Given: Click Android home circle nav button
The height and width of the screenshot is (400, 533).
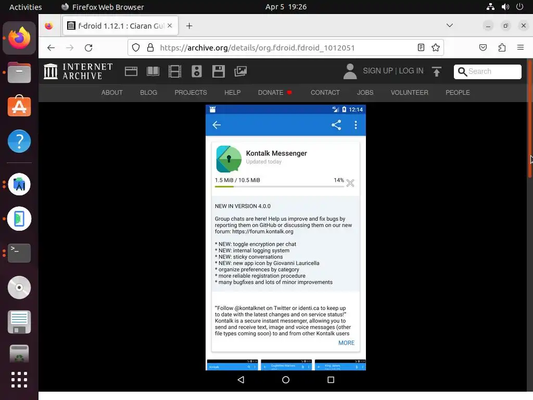Looking at the screenshot, I should [286, 380].
